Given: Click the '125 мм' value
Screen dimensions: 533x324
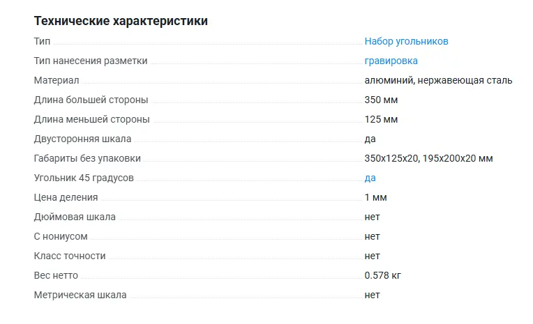Looking at the screenshot, I should coord(381,119).
